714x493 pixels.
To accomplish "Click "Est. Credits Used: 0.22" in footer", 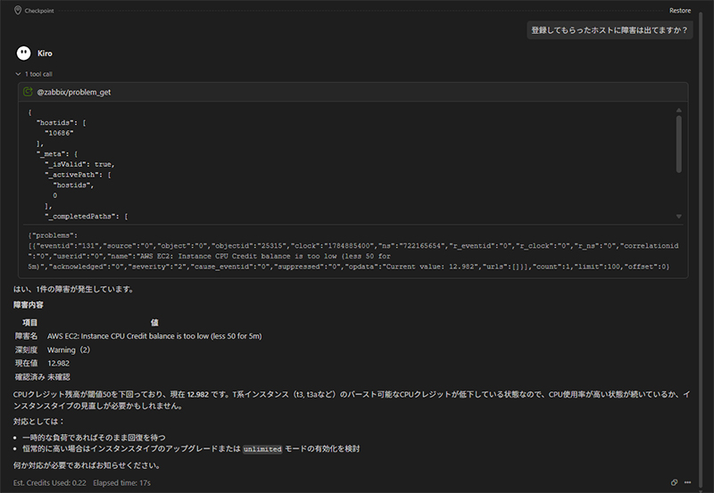I will point(50,482).
